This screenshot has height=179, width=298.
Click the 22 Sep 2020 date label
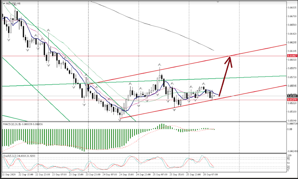click(x=8, y=175)
